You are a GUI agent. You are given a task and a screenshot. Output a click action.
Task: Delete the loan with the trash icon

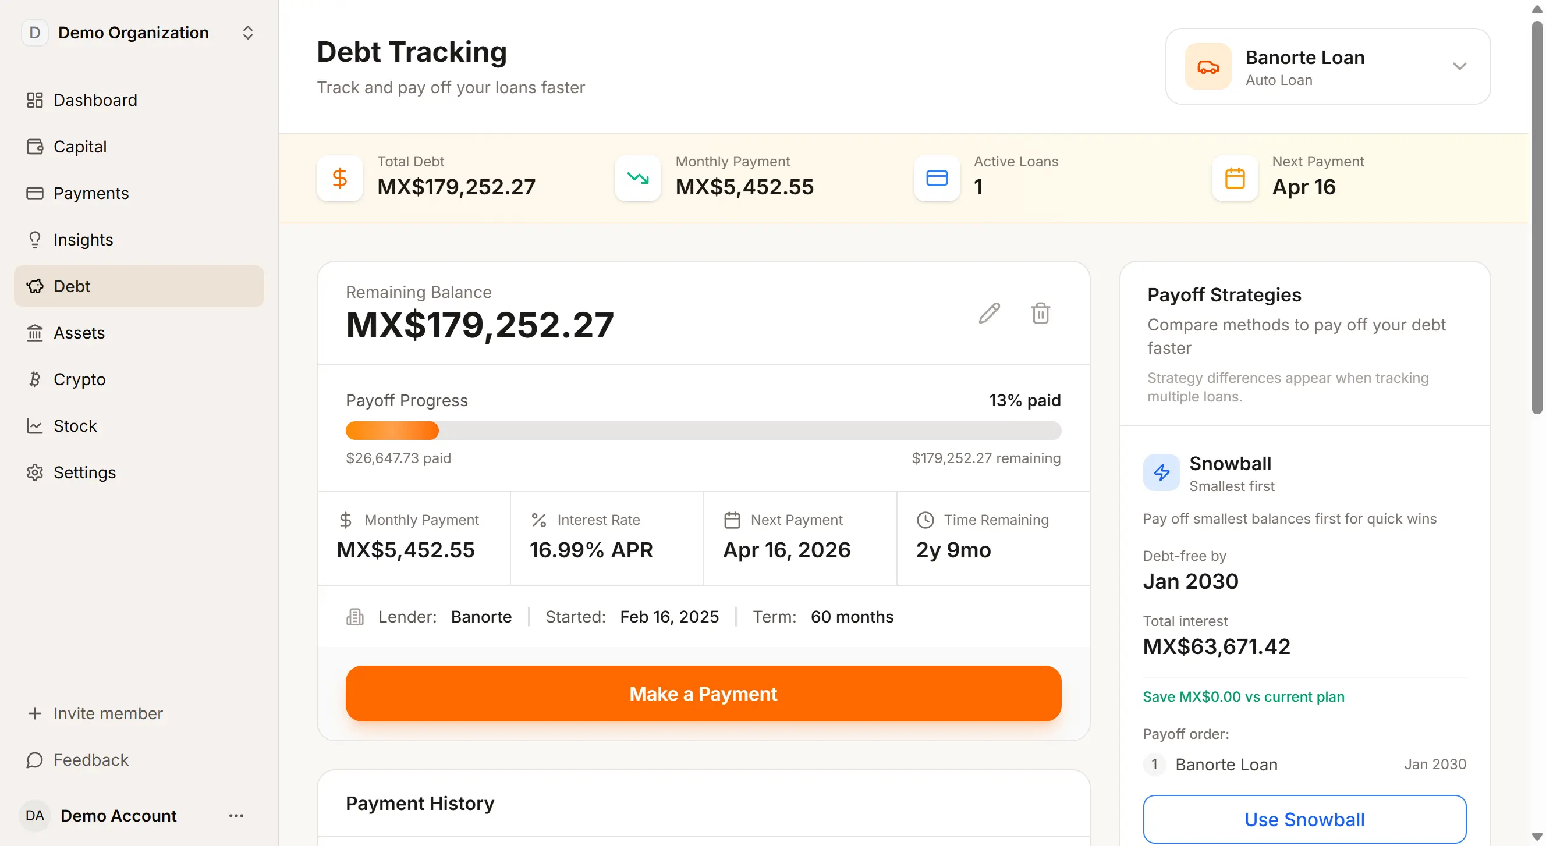tap(1041, 312)
